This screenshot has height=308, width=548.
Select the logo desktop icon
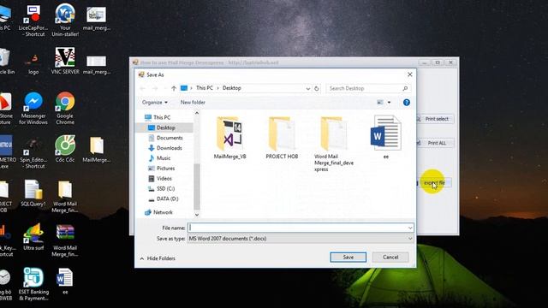pos(33,64)
